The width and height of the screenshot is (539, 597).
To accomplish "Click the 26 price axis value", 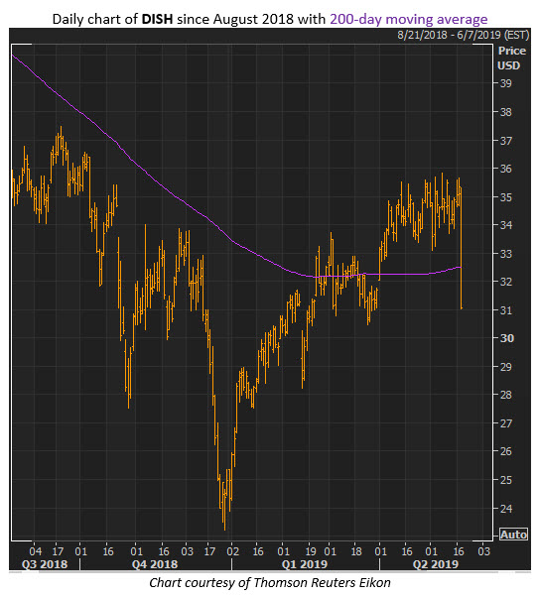I will coord(506,451).
